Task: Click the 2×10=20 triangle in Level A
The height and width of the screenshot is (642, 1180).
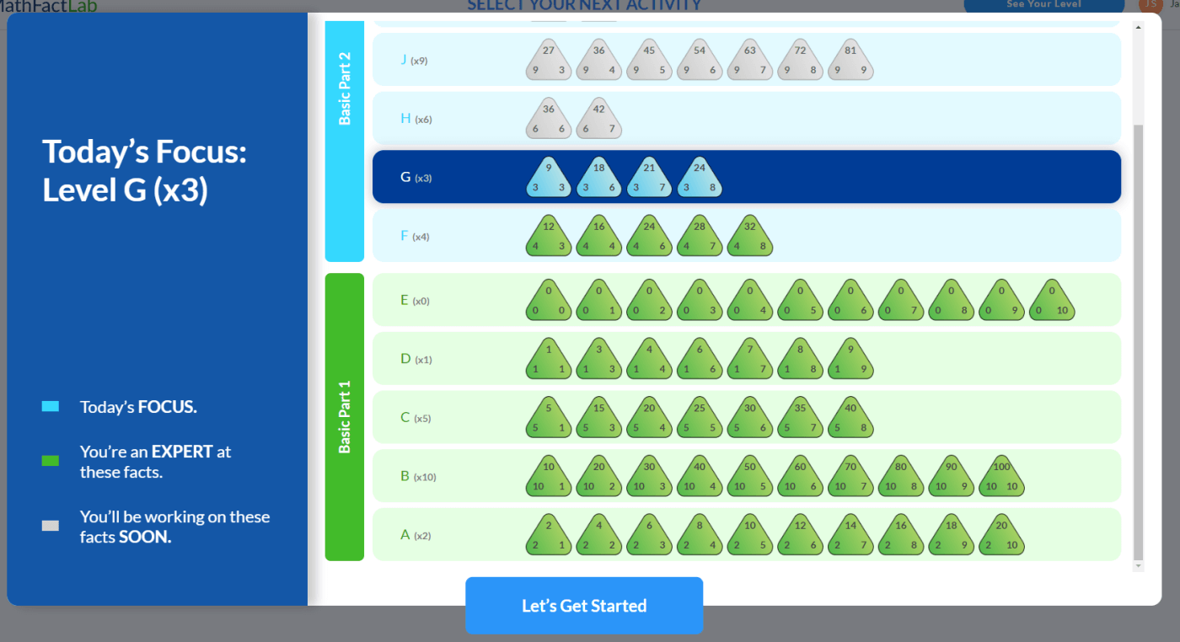Action: coord(1001,536)
